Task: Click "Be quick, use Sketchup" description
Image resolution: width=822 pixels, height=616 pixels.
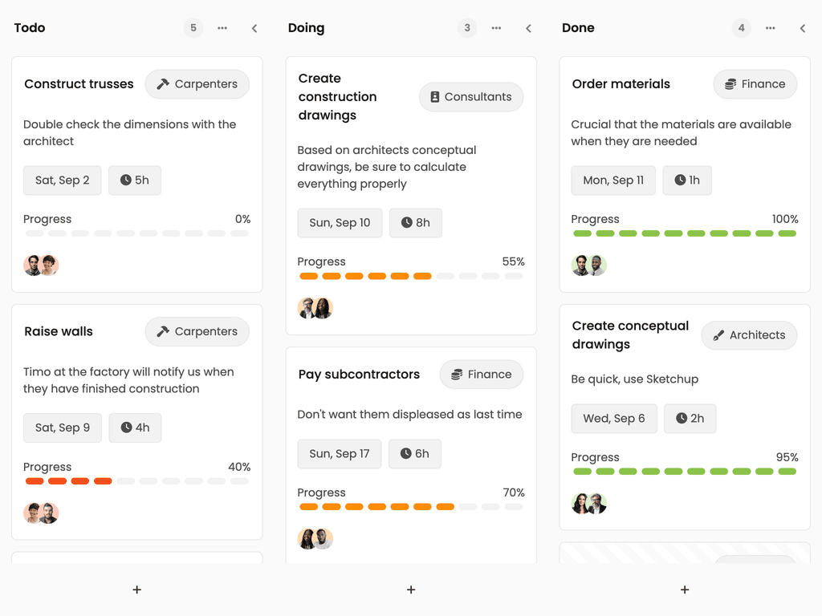Action: [634, 379]
